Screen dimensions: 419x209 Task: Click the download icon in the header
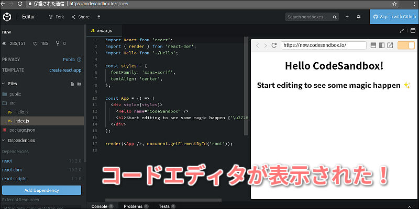pos(99,17)
